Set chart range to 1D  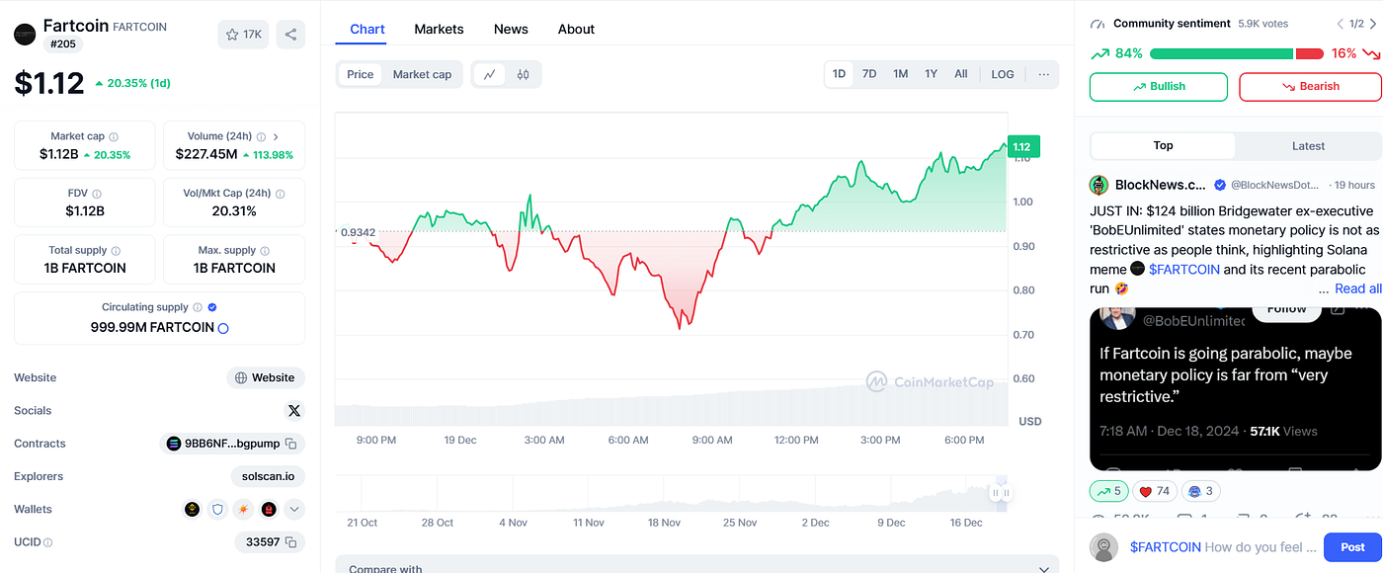[x=839, y=74]
